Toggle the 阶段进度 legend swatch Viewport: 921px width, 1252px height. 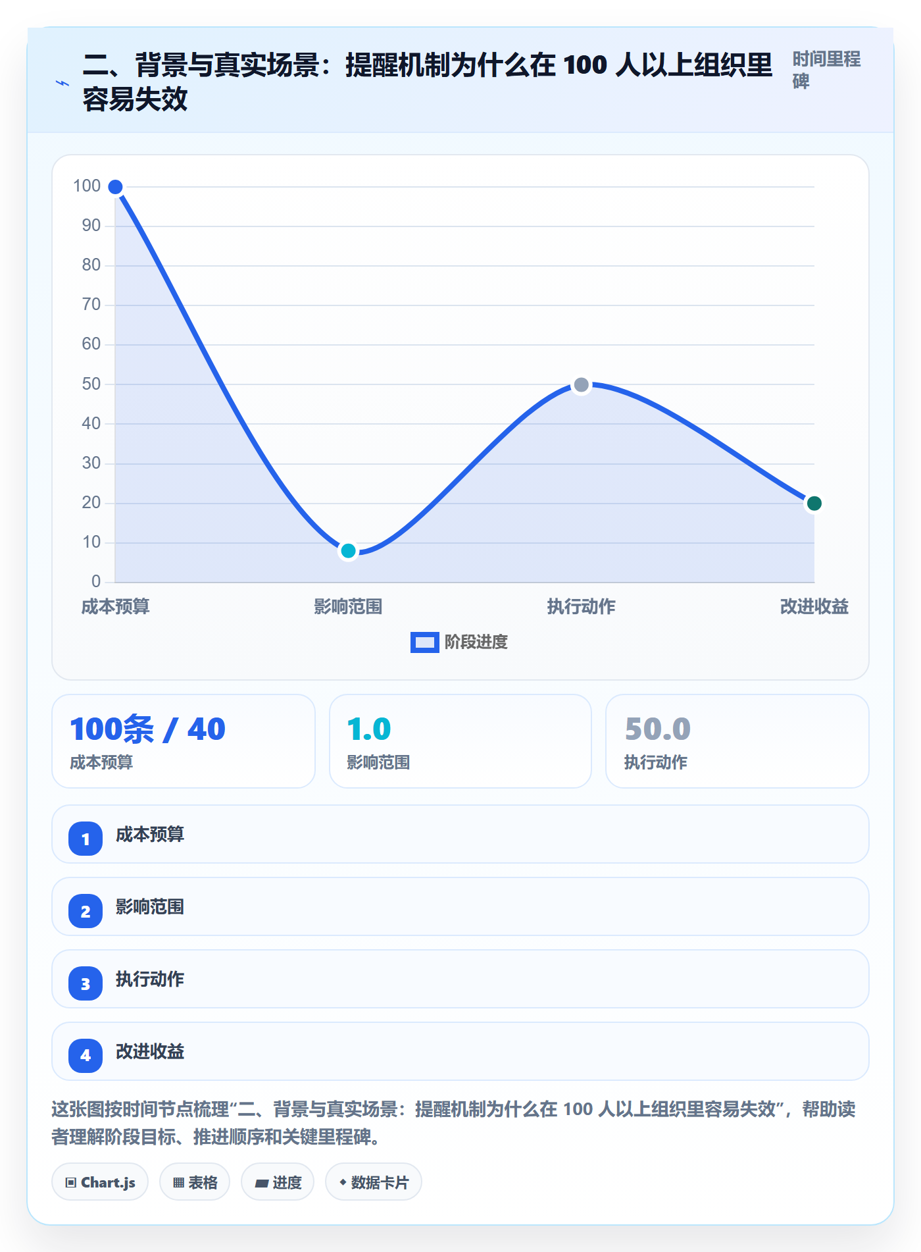tap(424, 642)
